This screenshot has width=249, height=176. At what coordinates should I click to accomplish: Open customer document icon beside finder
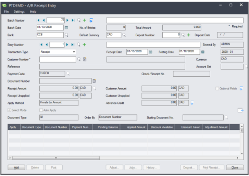(85, 59)
